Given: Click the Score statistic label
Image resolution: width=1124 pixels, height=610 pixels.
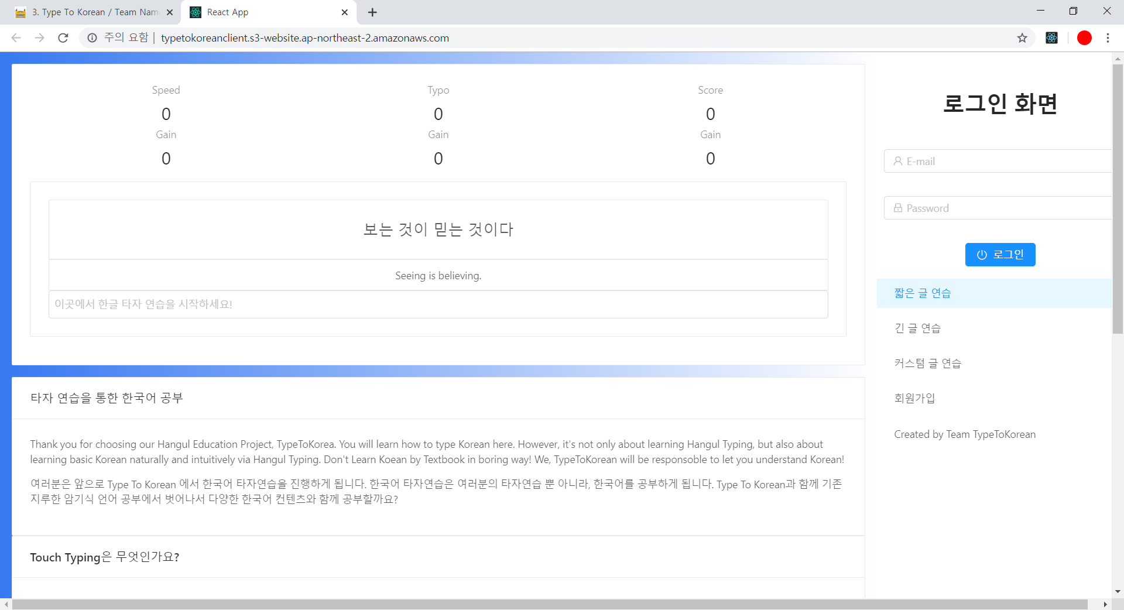Looking at the screenshot, I should point(710,90).
